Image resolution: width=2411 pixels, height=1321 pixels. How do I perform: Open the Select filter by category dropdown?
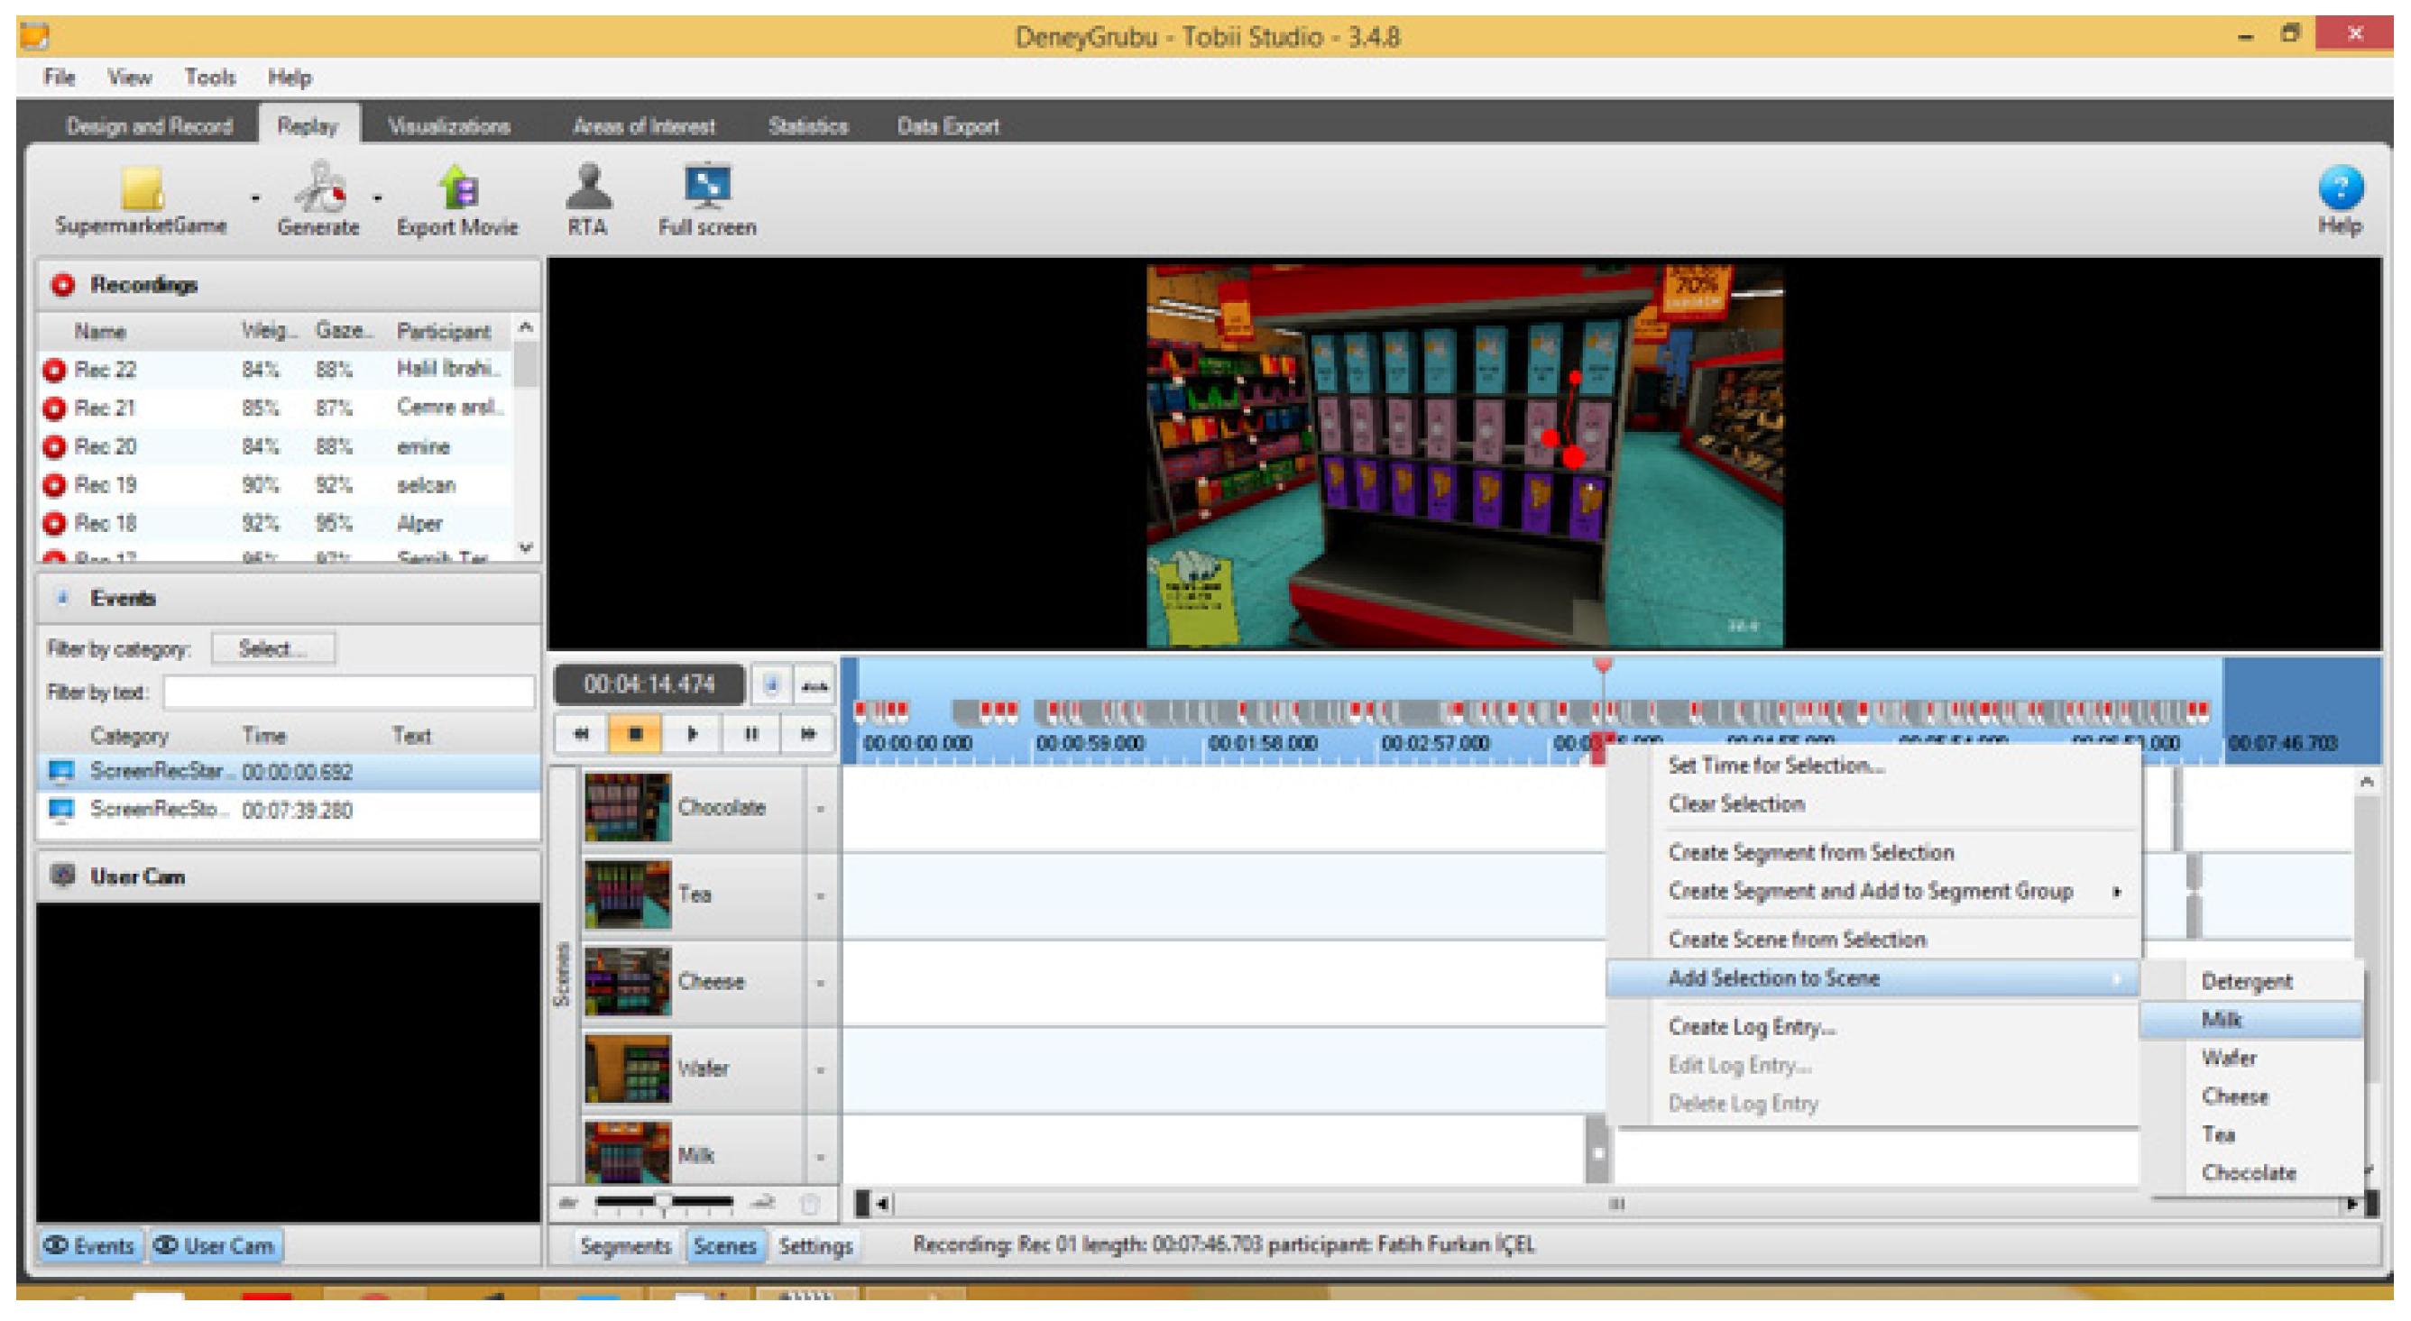(x=272, y=648)
